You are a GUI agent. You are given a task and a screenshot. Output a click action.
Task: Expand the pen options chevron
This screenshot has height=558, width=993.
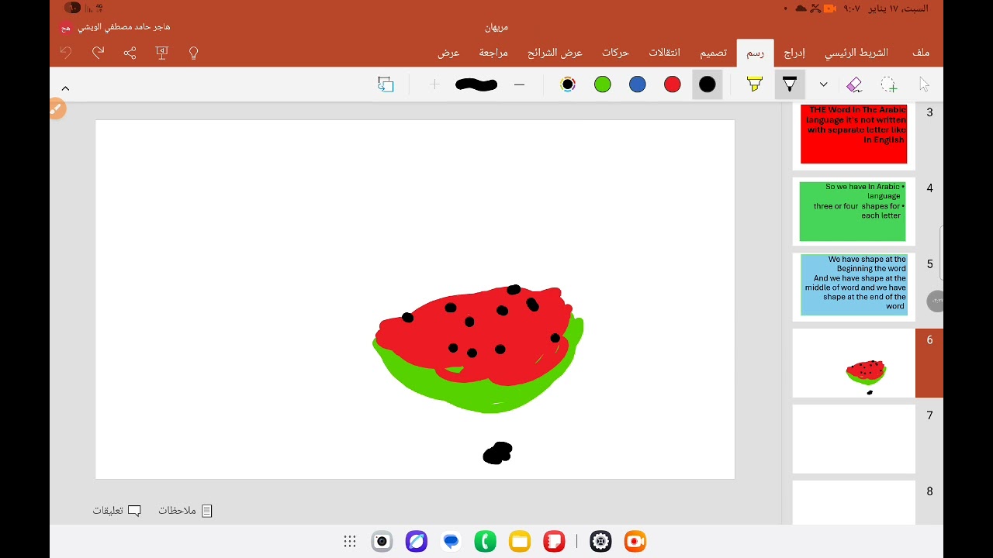pos(824,84)
